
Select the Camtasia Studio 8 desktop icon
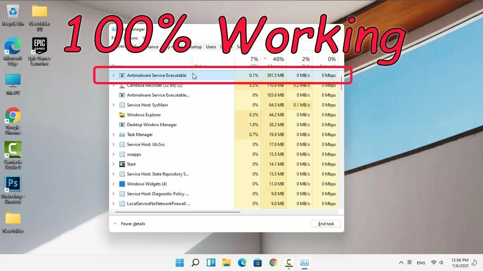pos(13,155)
